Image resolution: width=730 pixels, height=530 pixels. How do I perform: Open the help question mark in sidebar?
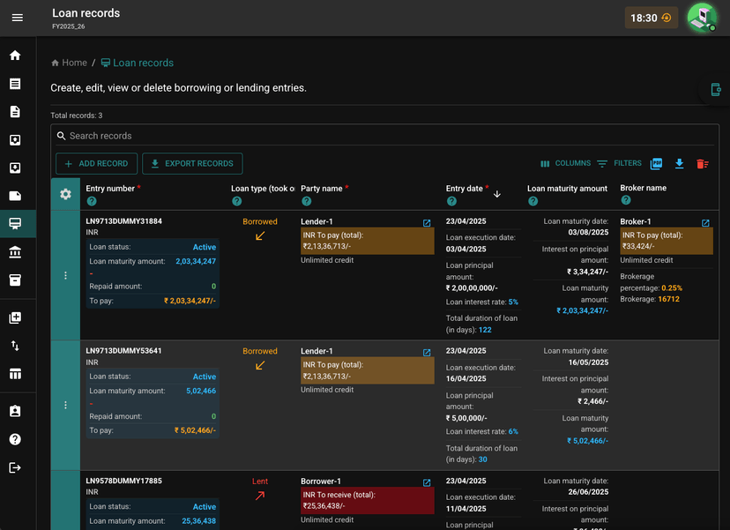(x=15, y=440)
